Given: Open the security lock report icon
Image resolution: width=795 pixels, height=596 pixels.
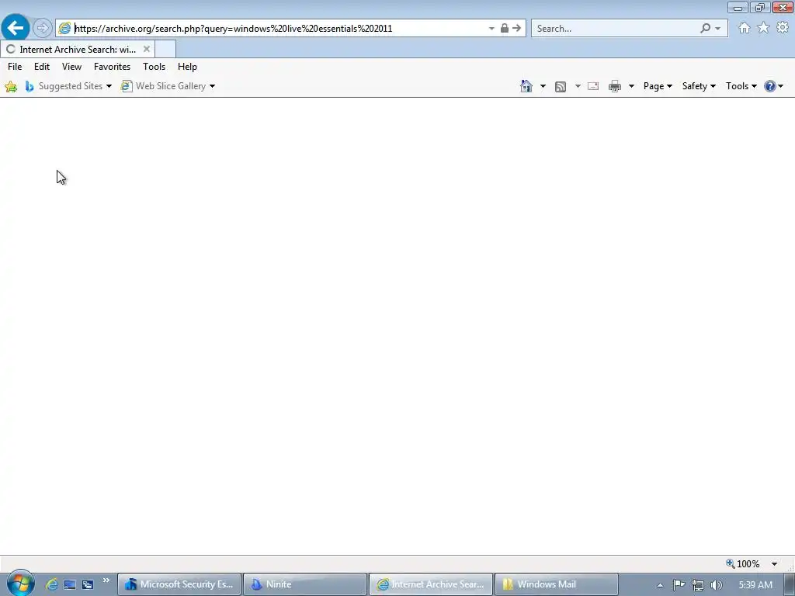Looking at the screenshot, I should [505, 29].
